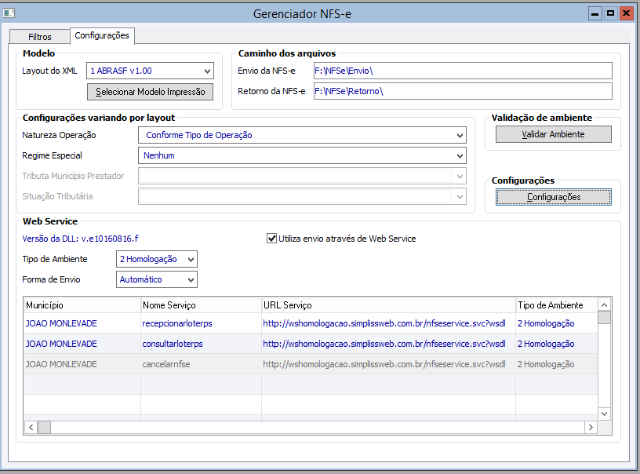The height and width of the screenshot is (474, 640).
Task: Click the app icon in title bar
Action: click(x=10, y=13)
